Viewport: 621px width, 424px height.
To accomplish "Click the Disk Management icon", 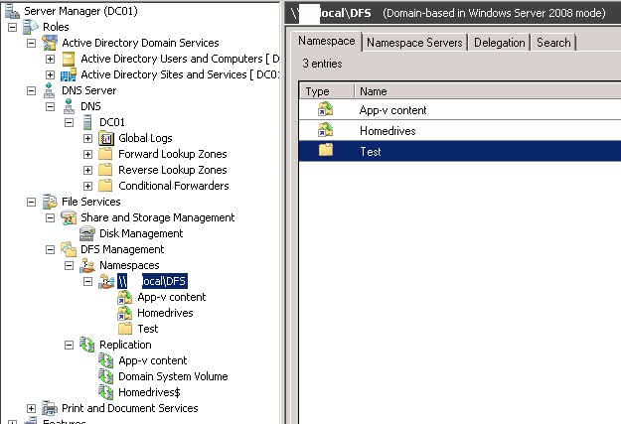I will click(x=87, y=233).
